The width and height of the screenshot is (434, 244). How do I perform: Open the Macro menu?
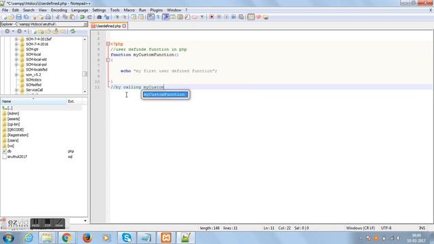click(129, 10)
